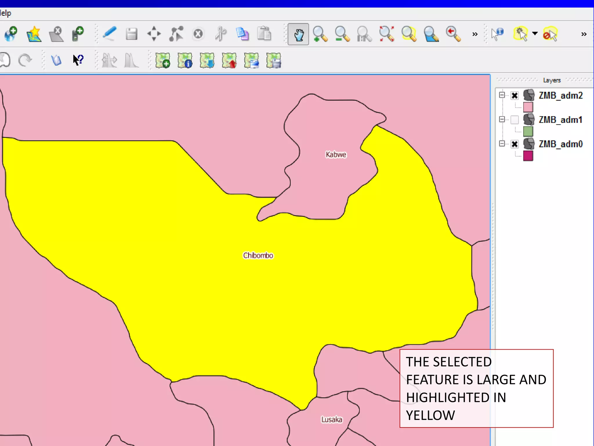Click the Remove Layer icon
The width and height of the screenshot is (594, 446).
point(56,34)
